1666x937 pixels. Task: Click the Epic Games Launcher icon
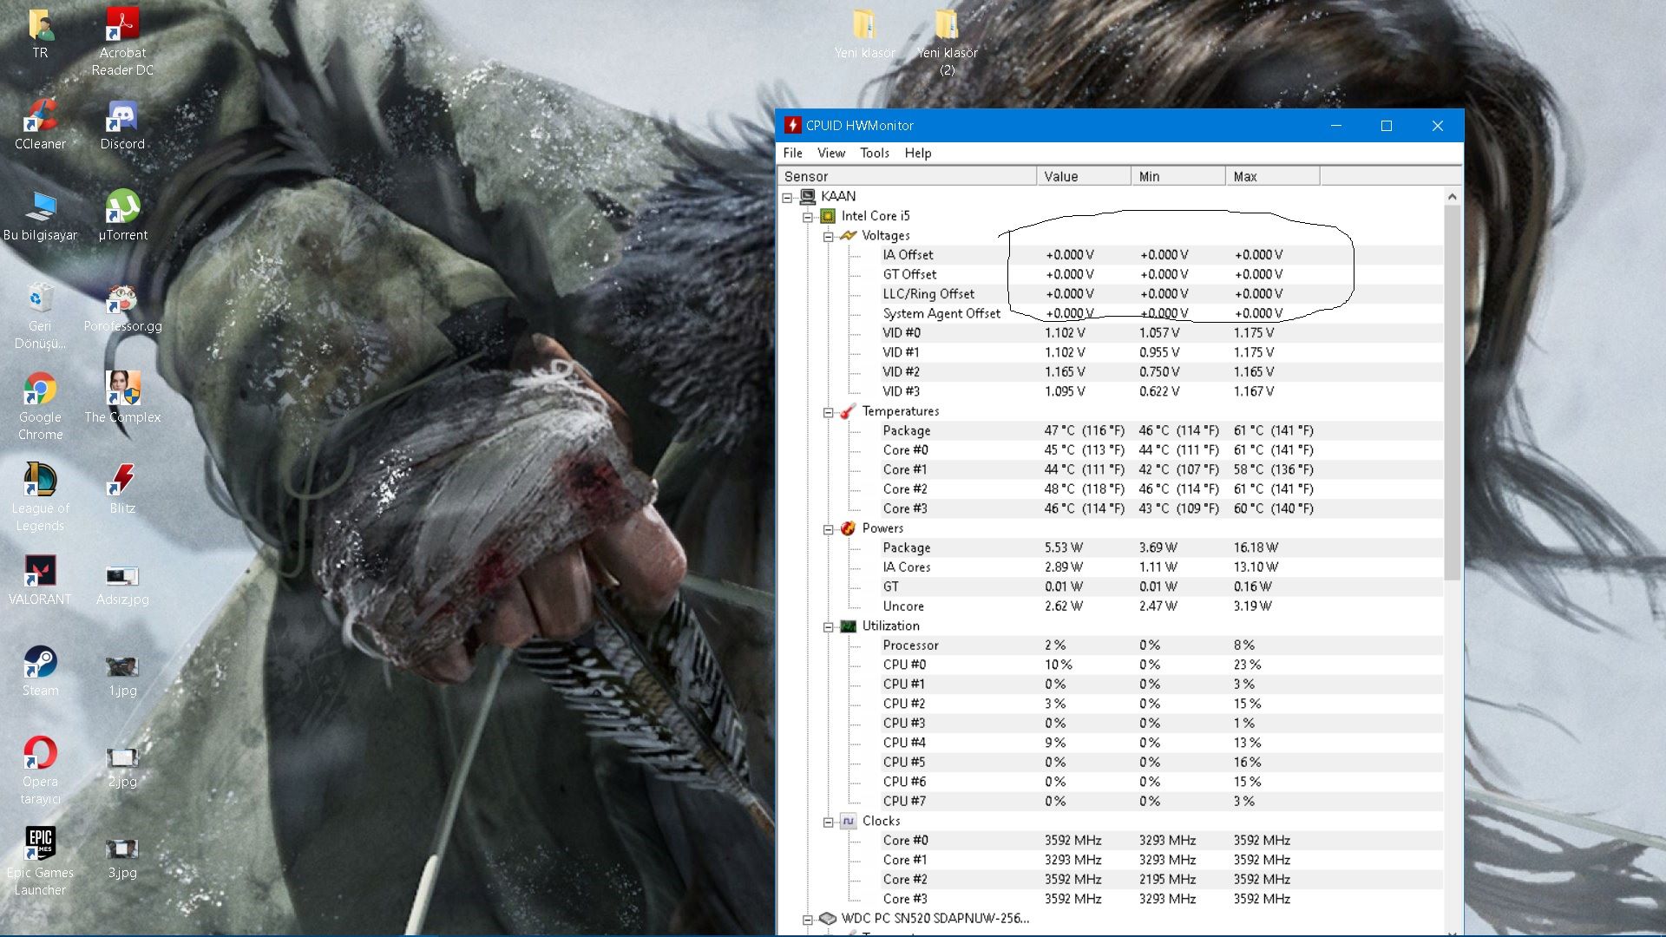pyautogui.click(x=40, y=843)
